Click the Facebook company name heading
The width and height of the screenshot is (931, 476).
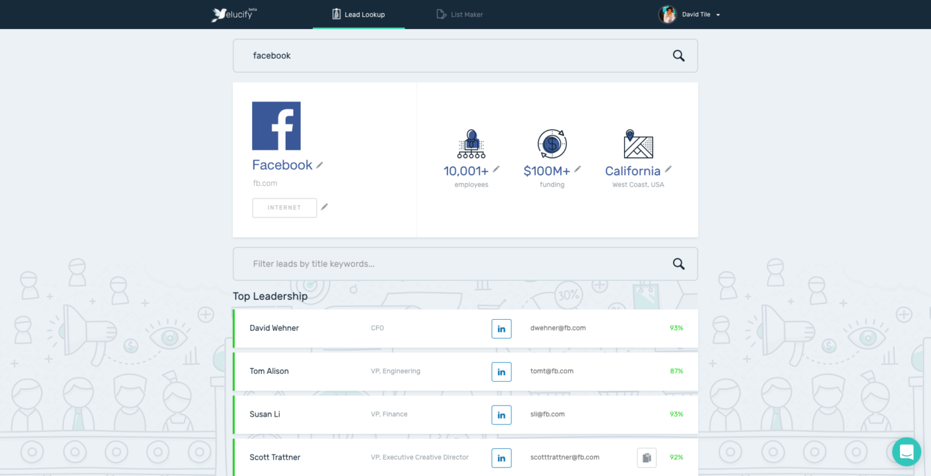283,165
